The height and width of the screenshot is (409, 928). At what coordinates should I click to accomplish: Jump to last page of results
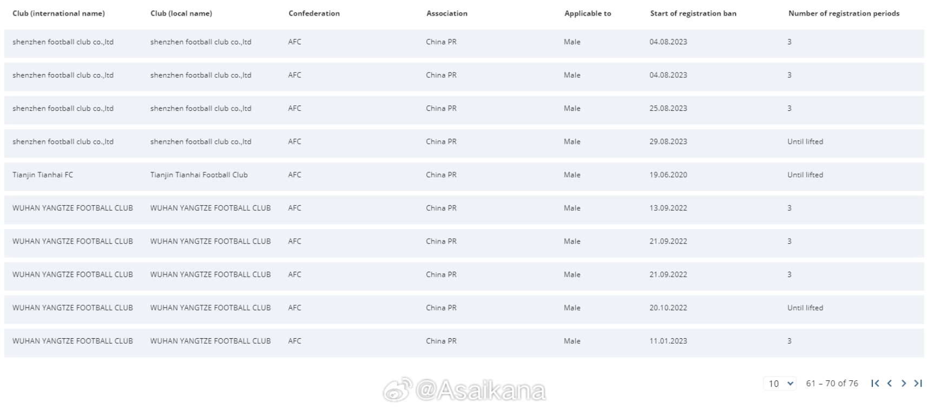click(918, 383)
